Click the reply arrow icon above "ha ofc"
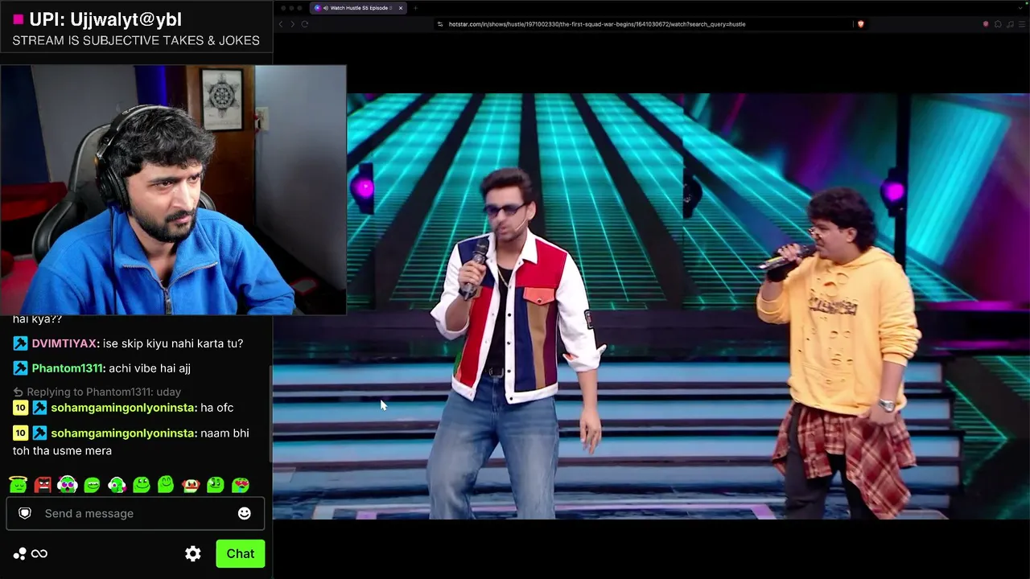The image size is (1030, 579). coord(18,392)
